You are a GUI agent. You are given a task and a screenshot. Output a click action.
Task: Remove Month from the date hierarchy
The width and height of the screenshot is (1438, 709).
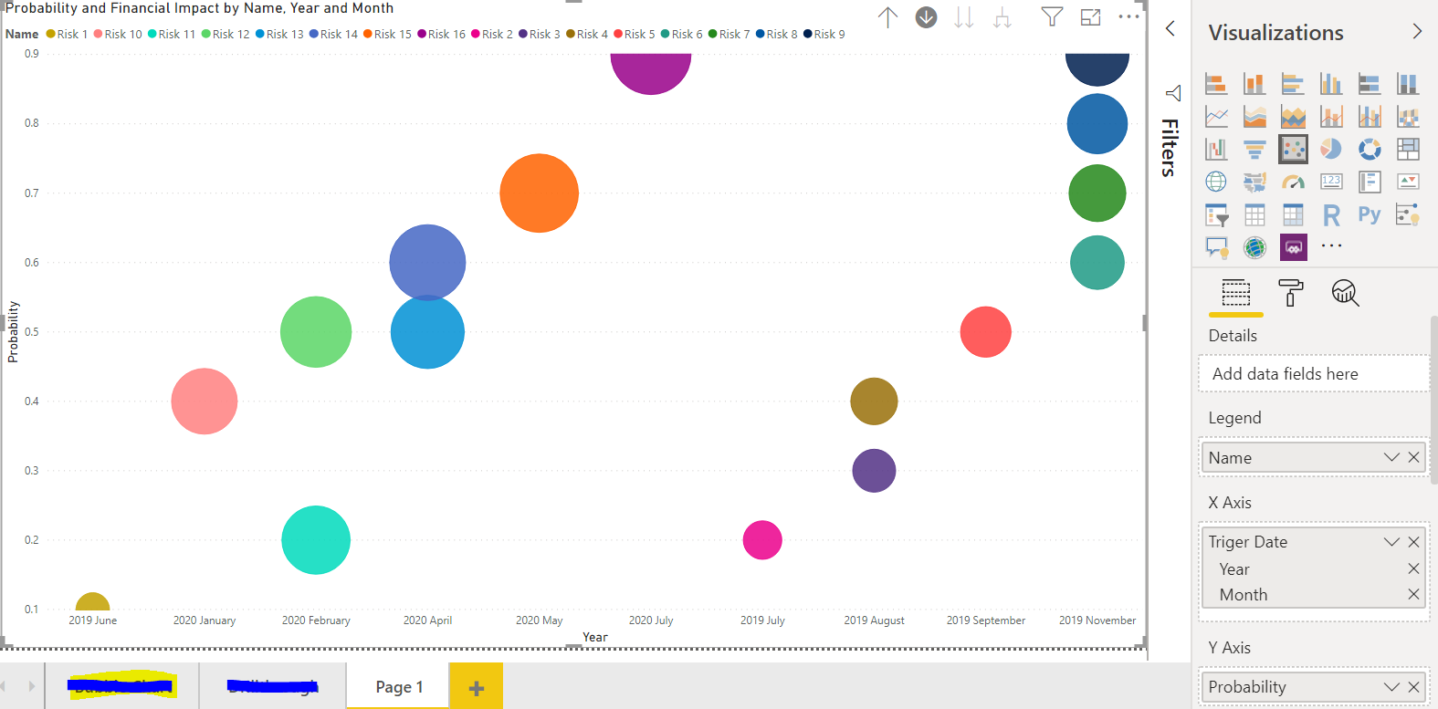pos(1413,594)
